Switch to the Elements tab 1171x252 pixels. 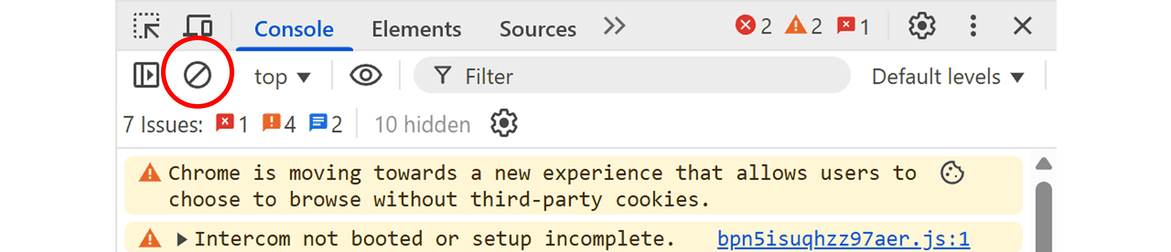[416, 29]
